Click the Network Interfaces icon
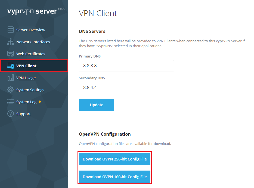This screenshot has height=188, width=254. (x=11, y=42)
